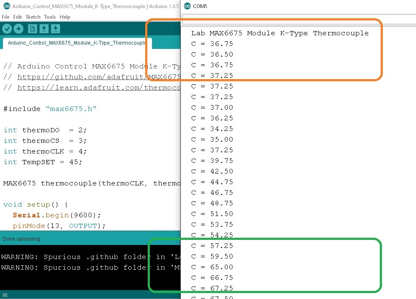Screen dimensions: 416x299
Task: Click the C = 35.00 serial reading
Action: pyautogui.click(x=212, y=140)
